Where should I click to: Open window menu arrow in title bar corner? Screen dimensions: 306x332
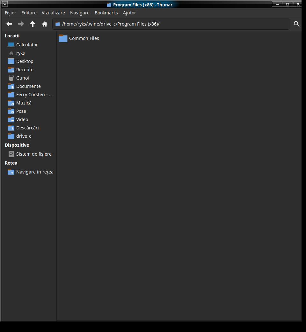pyautogui.click(x=5, y=4)
